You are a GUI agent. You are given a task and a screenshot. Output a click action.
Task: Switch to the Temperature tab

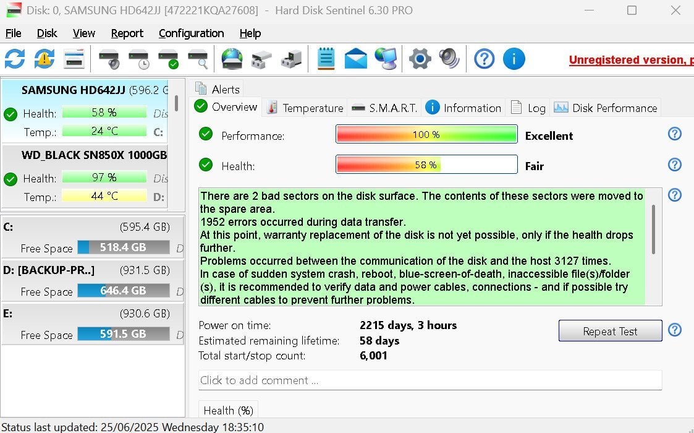pyautogui.click(x=305, y=108)
